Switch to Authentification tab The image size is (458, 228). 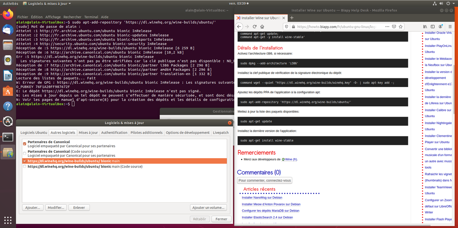coord(114,132)
